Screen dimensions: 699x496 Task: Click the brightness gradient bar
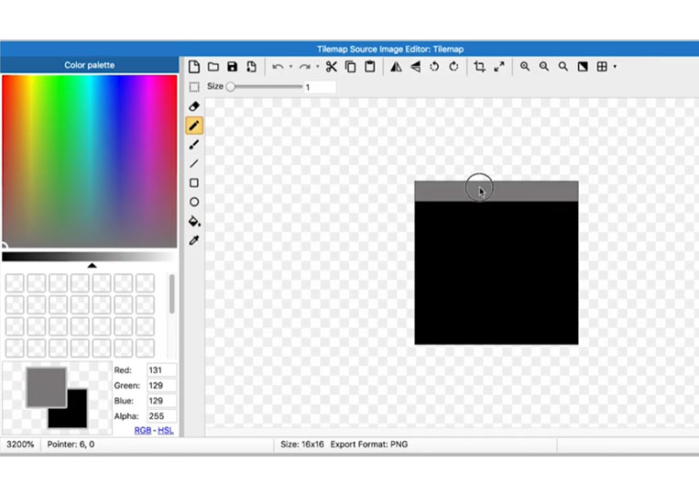[90, 257]
